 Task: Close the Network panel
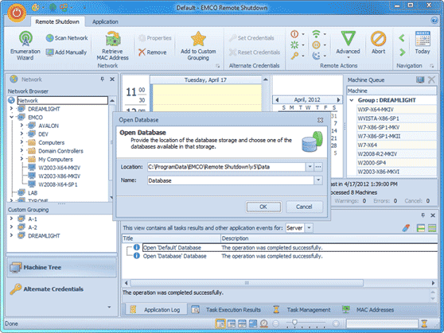pos(112,79)
